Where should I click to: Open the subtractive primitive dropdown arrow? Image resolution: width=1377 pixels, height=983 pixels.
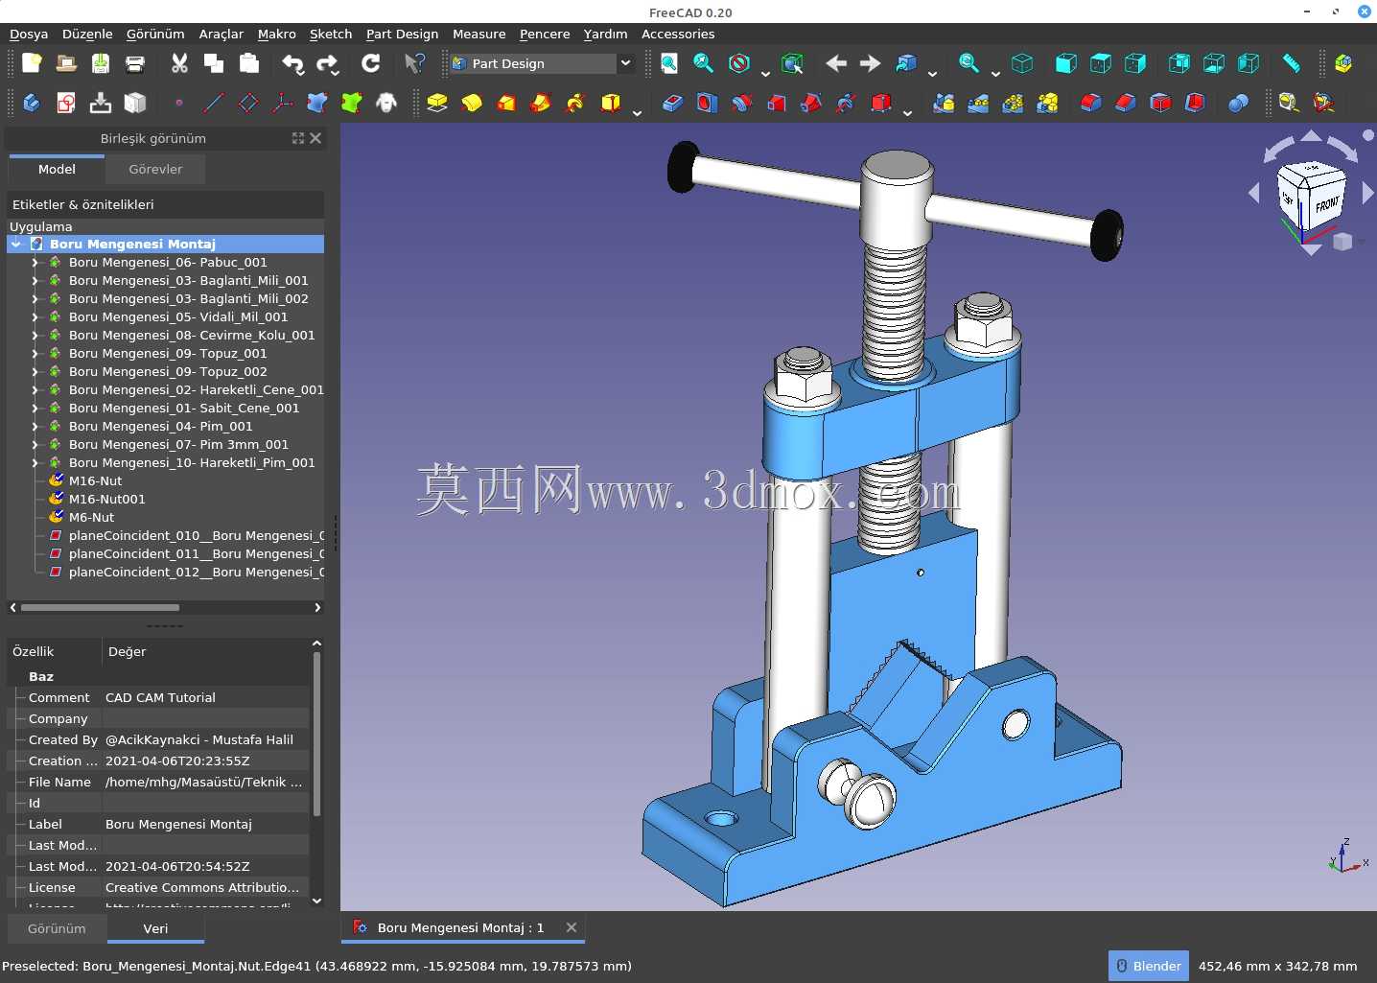point(907,112)
